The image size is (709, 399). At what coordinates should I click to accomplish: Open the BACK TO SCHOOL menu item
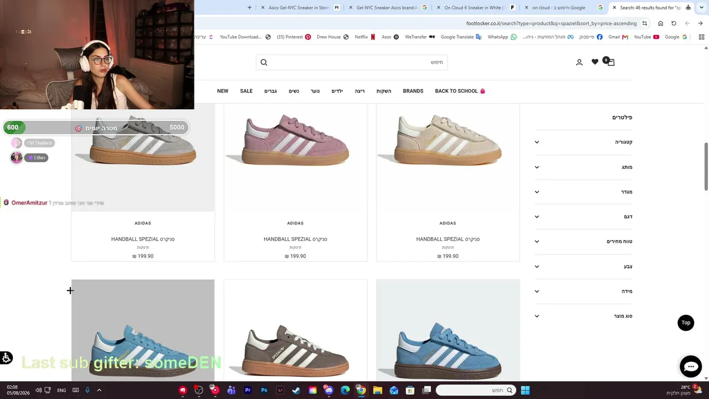[x=460, y=91]
